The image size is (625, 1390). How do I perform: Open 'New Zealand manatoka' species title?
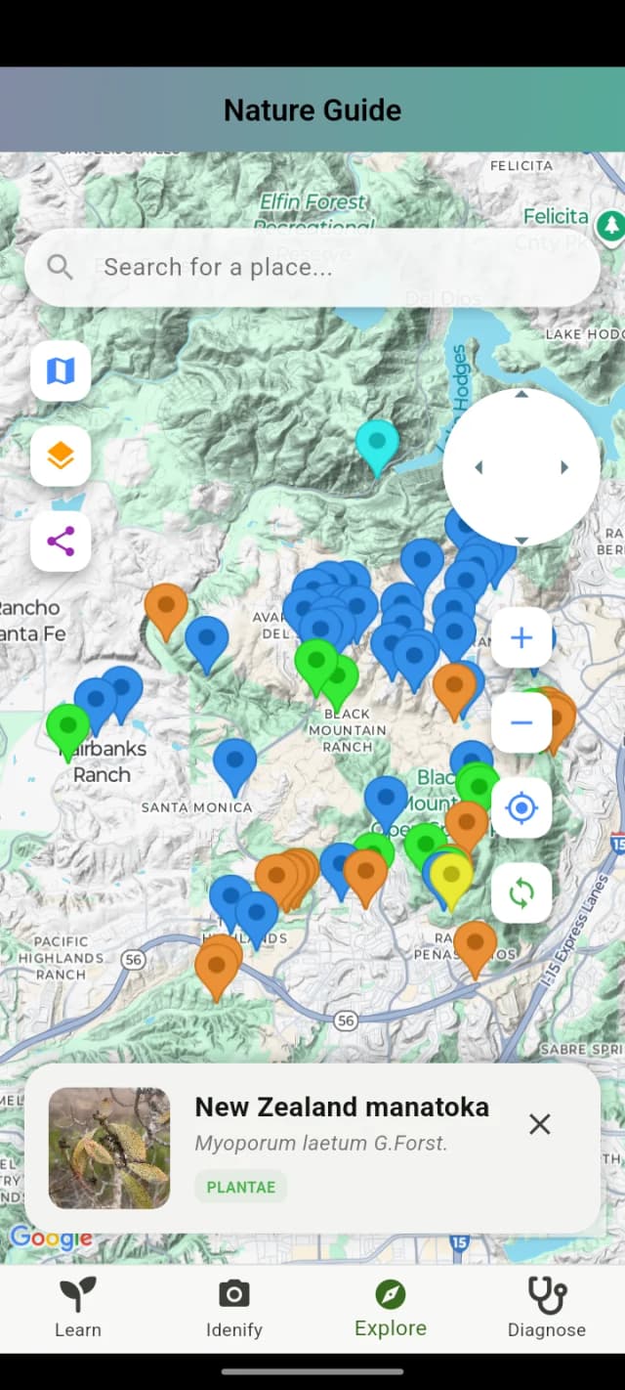click(342, 1108)
